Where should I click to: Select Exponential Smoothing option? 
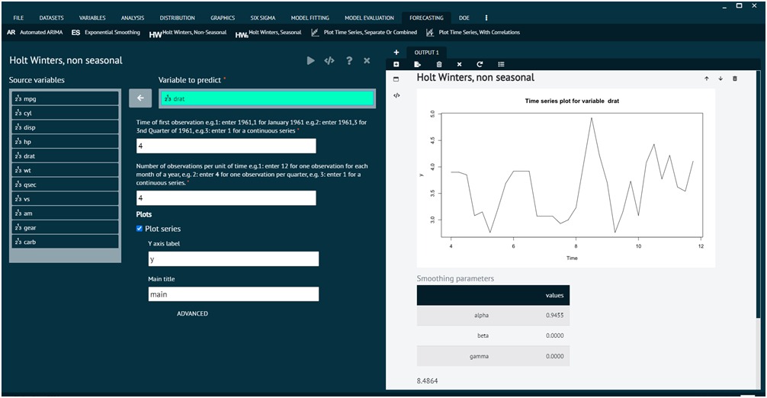pyautogui.click(x=106, y=33)
